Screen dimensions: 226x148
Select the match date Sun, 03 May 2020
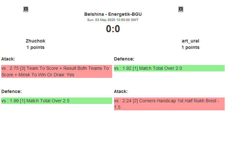point(113,20)
